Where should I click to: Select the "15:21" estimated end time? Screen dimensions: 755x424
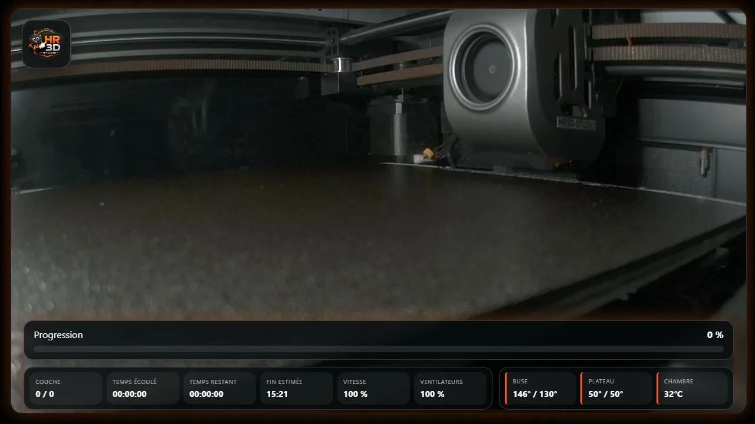(x=276, y=394)
